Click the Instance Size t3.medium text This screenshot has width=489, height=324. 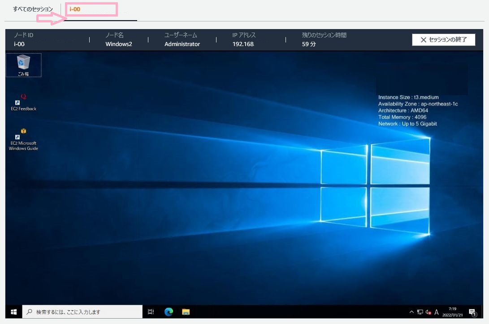[408, 97]
